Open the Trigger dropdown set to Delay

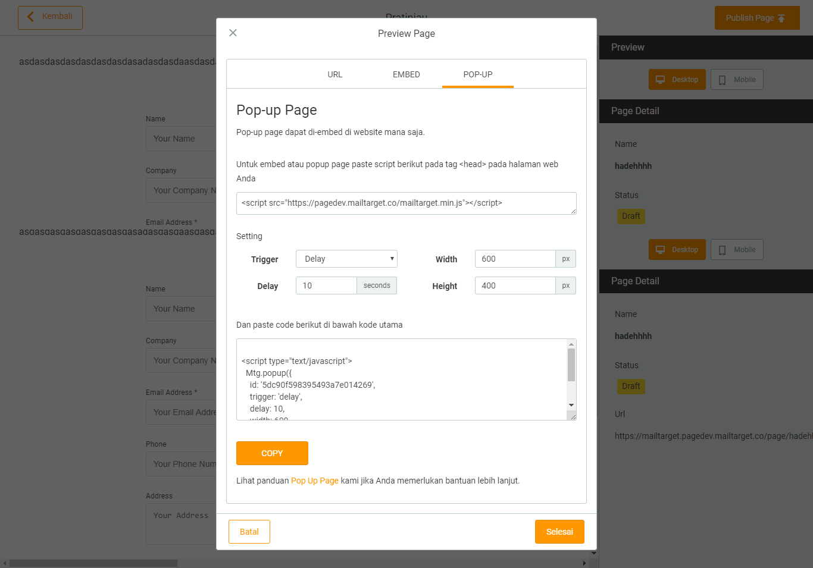click(x=346, y=259)
